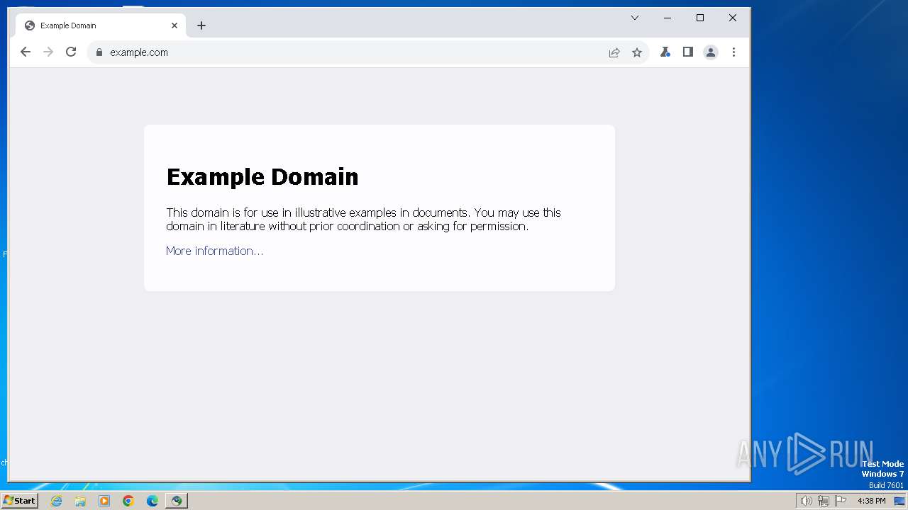Open Google Chrome pinned taskbar icon
The height and width of the screenshot is (510, 908).
128,501
